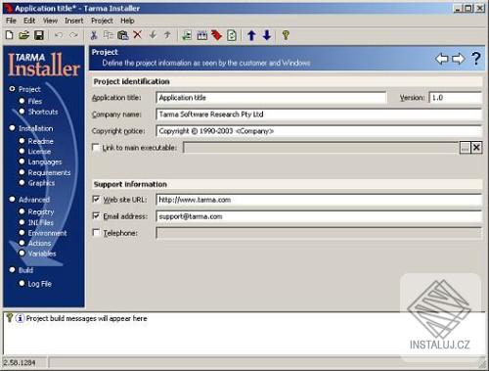Click the Redo toolbar icon
This screenshot has width=489, height=371.
click(x=73, y=35)
